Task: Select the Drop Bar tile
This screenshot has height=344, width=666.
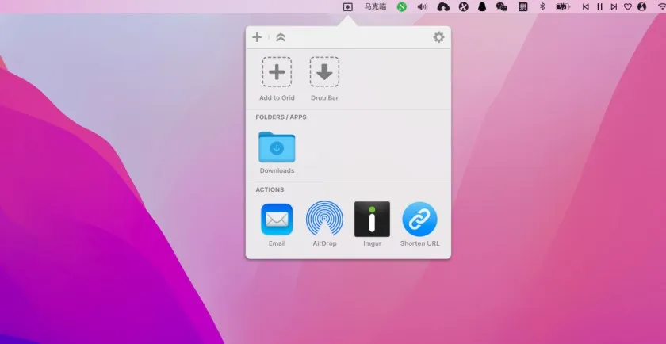Action: pyautogui.click(x=324, y=72)
